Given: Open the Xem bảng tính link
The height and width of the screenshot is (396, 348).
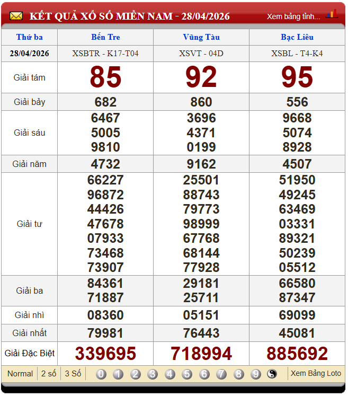Looking at the screenshot, I should (x=293, y=16).
